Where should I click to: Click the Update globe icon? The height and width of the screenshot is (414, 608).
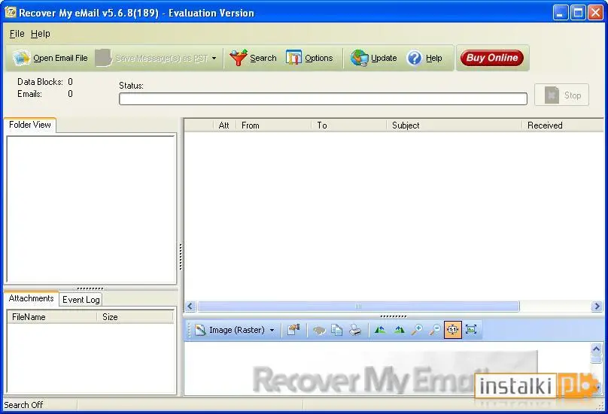tap(359, 58)
